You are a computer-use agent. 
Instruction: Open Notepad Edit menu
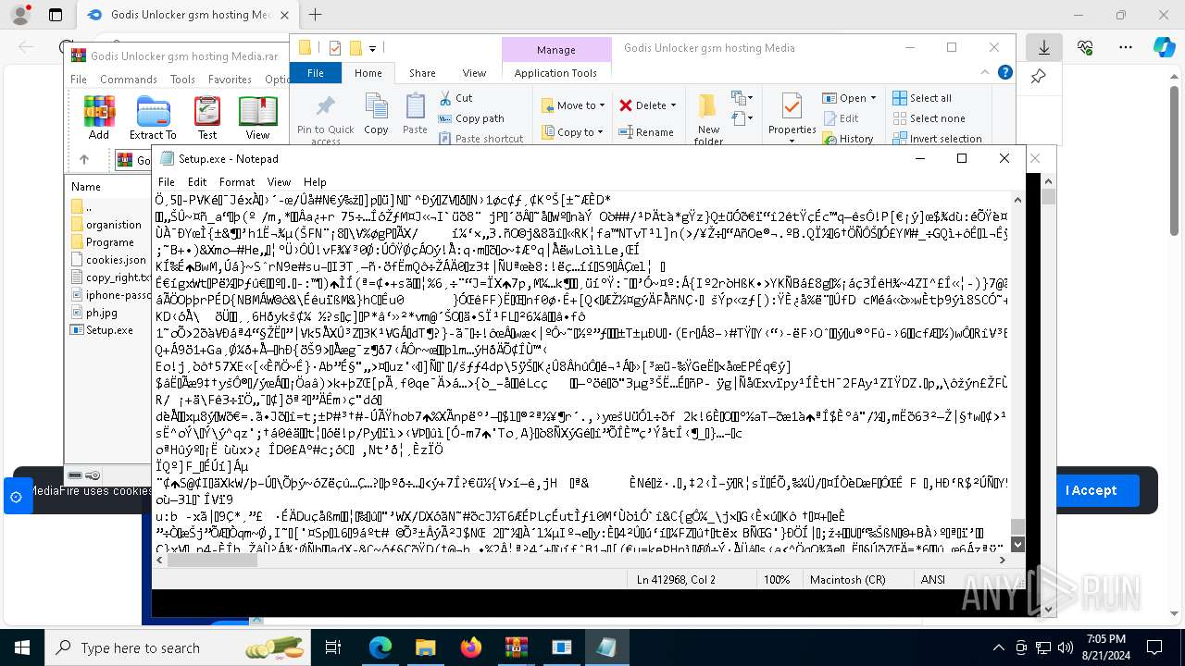coord(197,182)
